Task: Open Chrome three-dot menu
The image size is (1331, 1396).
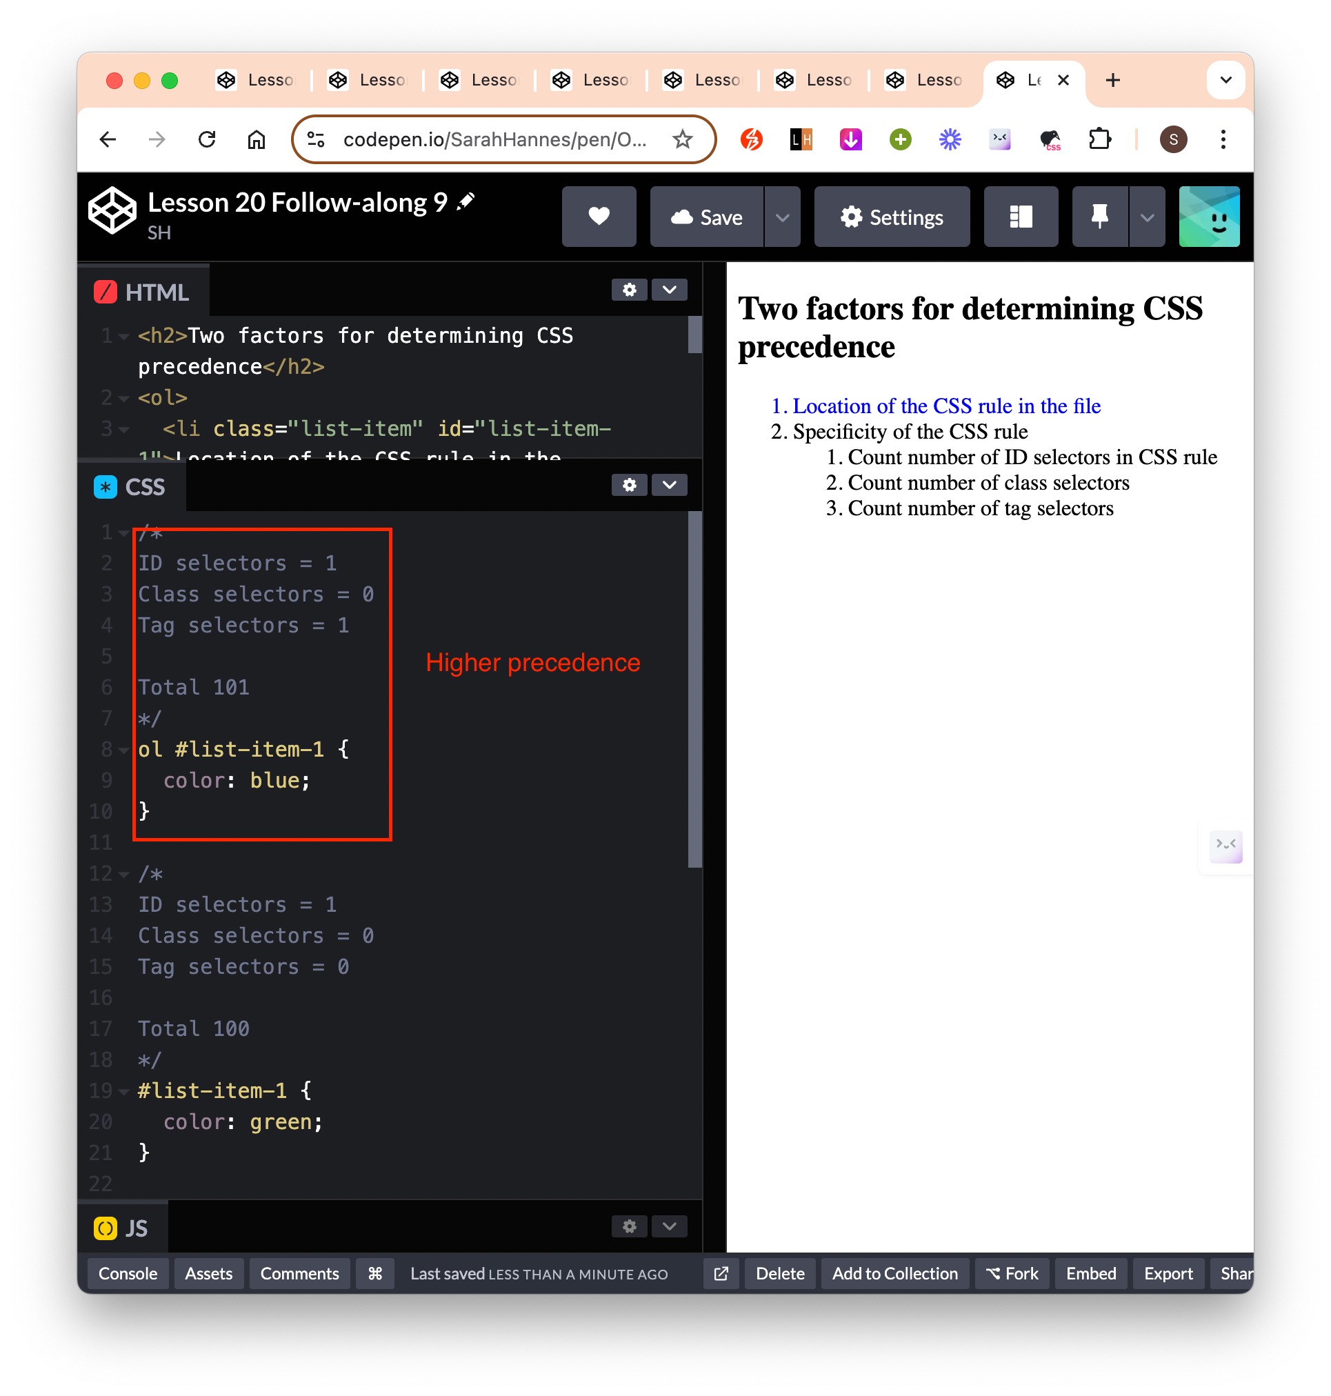Action: point(1223,140)
